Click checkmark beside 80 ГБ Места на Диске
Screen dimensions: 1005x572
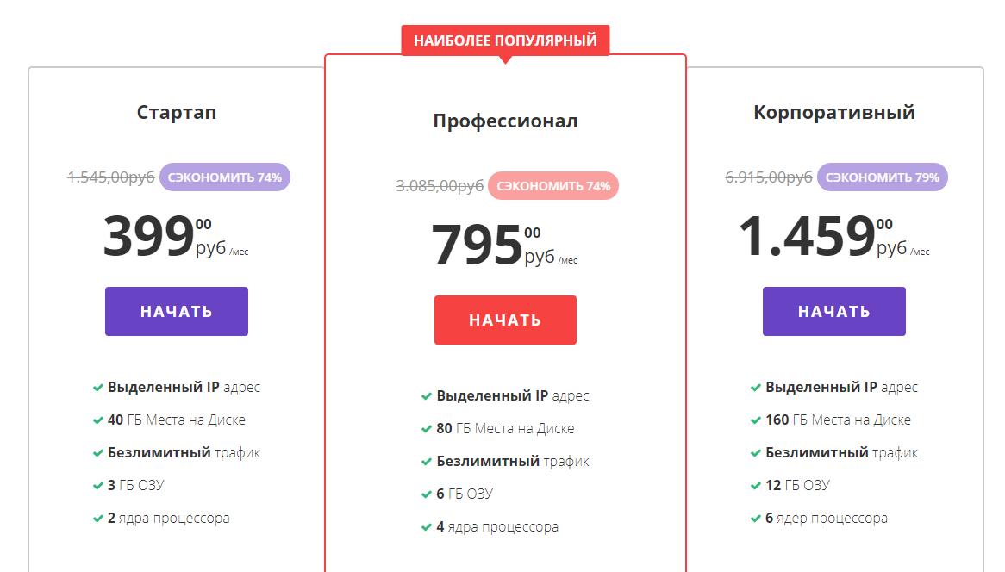click(x=427, y=429)
